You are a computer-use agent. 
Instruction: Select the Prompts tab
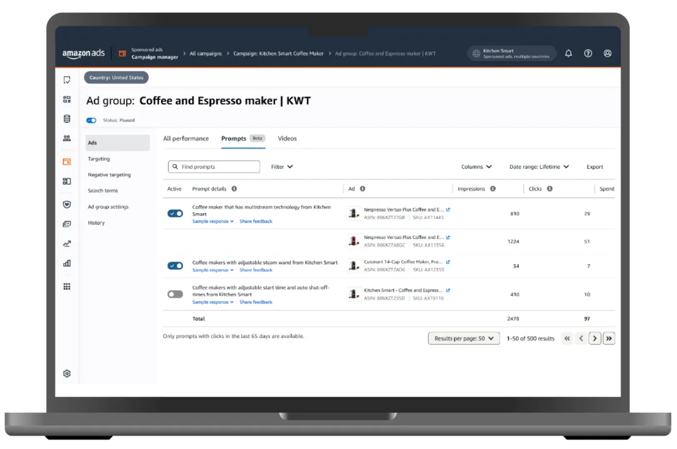click(x=243, y=139)
